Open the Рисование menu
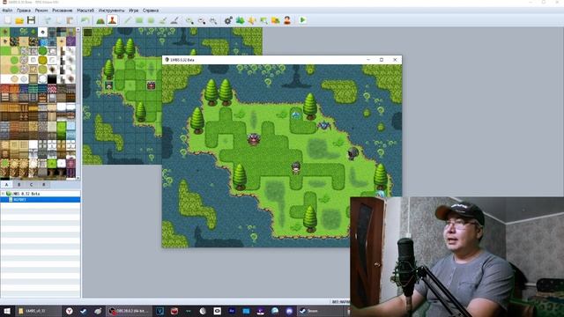The height and width of the screenshot is (317, 564). (63, 11)
